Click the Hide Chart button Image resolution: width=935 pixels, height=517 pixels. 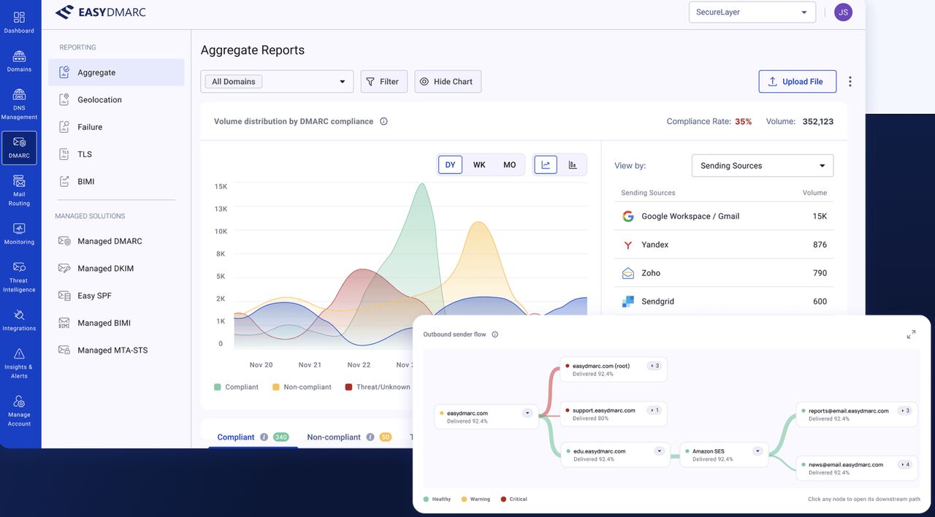point(448,82)
